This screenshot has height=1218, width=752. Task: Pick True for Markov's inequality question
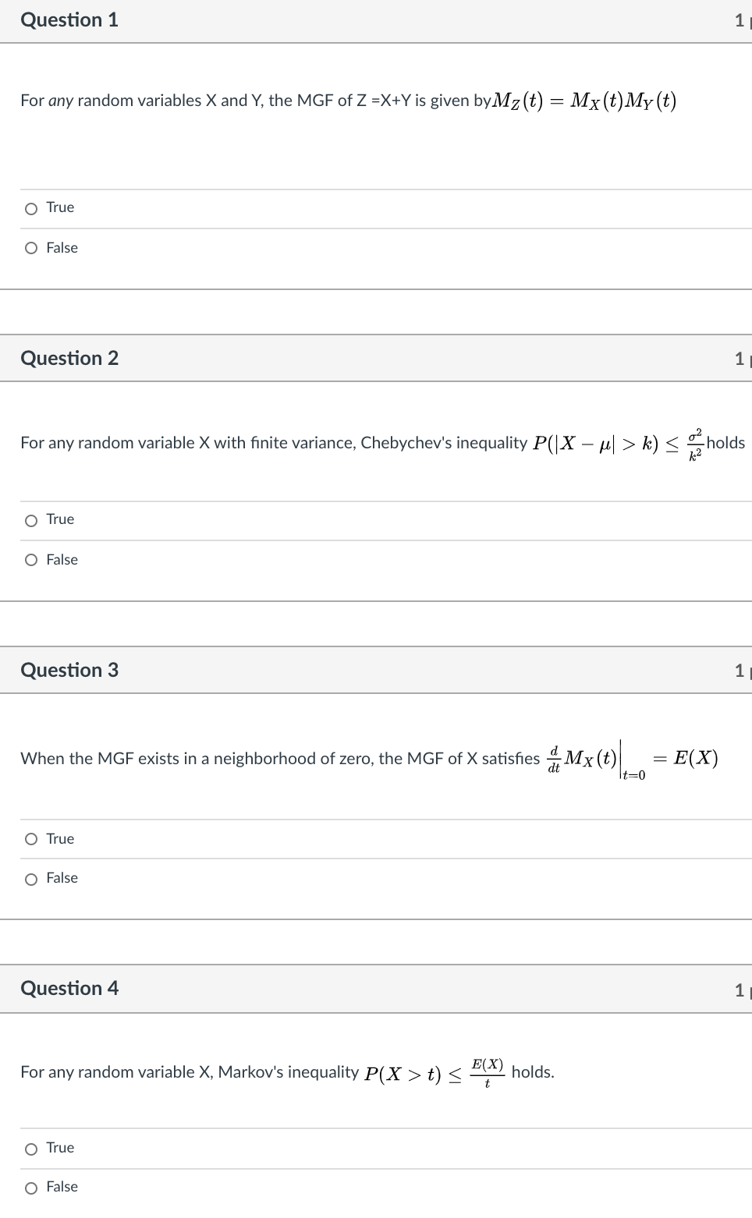(x=31, y=1149)
